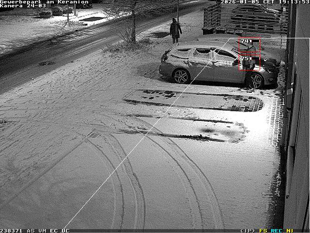
Task: Click the REC recording indicator
Action: (277, 231)
